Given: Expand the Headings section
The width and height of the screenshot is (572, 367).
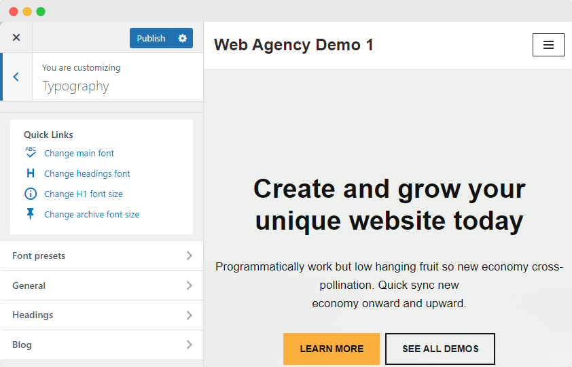Looking at the screenshot, I should [102, 315].
